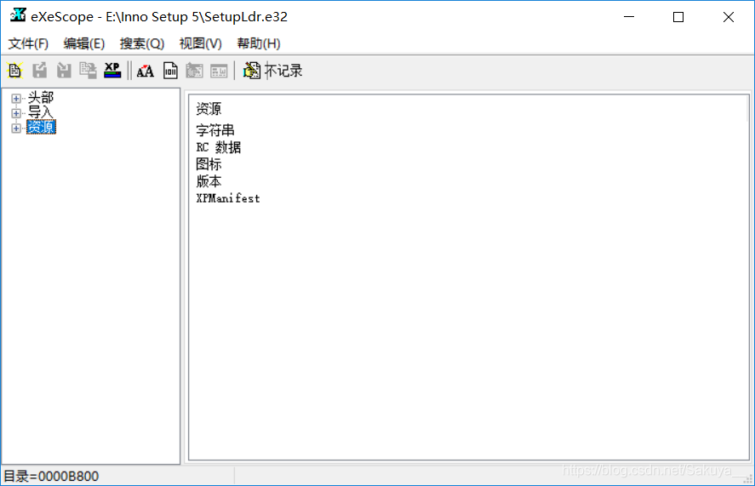
Task: Click the open file toolbar icon
Action: [15, 71]
